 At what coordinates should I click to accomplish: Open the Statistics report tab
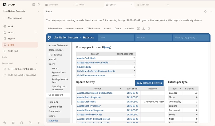pos(129,29)
